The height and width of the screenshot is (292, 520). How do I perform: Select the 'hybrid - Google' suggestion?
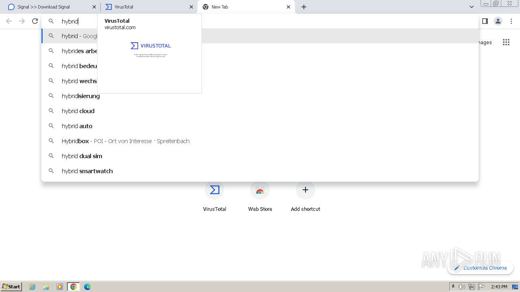pyautogui.click(x=260, y=36)
